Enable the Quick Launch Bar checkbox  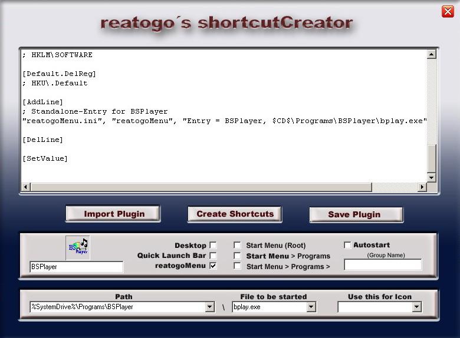pyautogui.click(x=213, y=256)
